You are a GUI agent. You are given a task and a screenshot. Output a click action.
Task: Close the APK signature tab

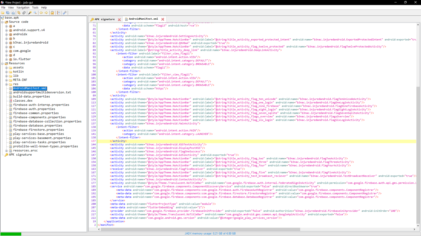pyautogui.click(x=119, y=19)
